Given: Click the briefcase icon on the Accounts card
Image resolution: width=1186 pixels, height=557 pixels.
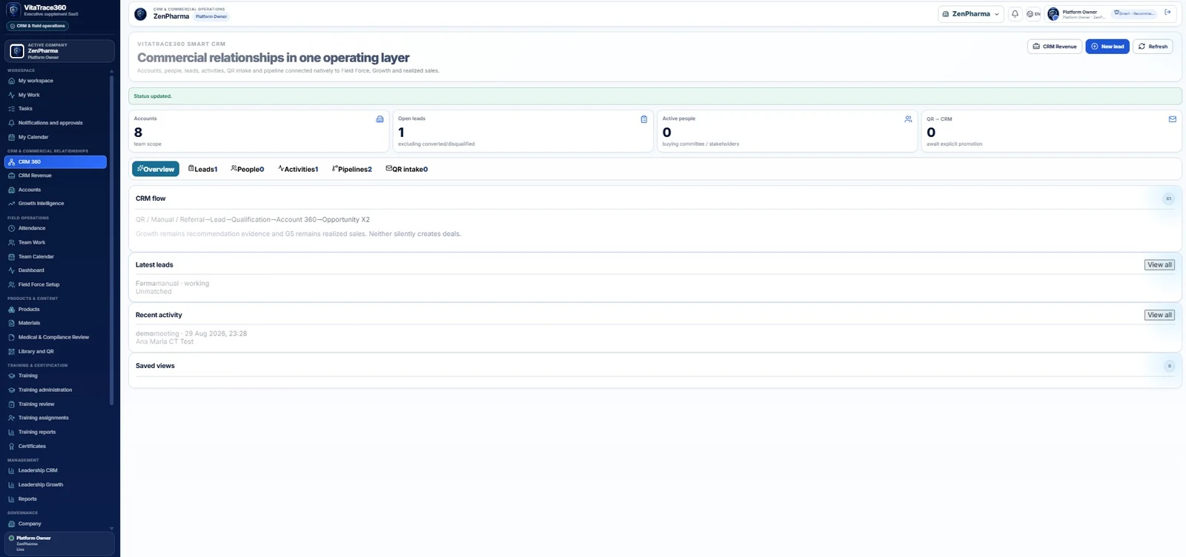Looking at the screenshot, I should [380, 119].
